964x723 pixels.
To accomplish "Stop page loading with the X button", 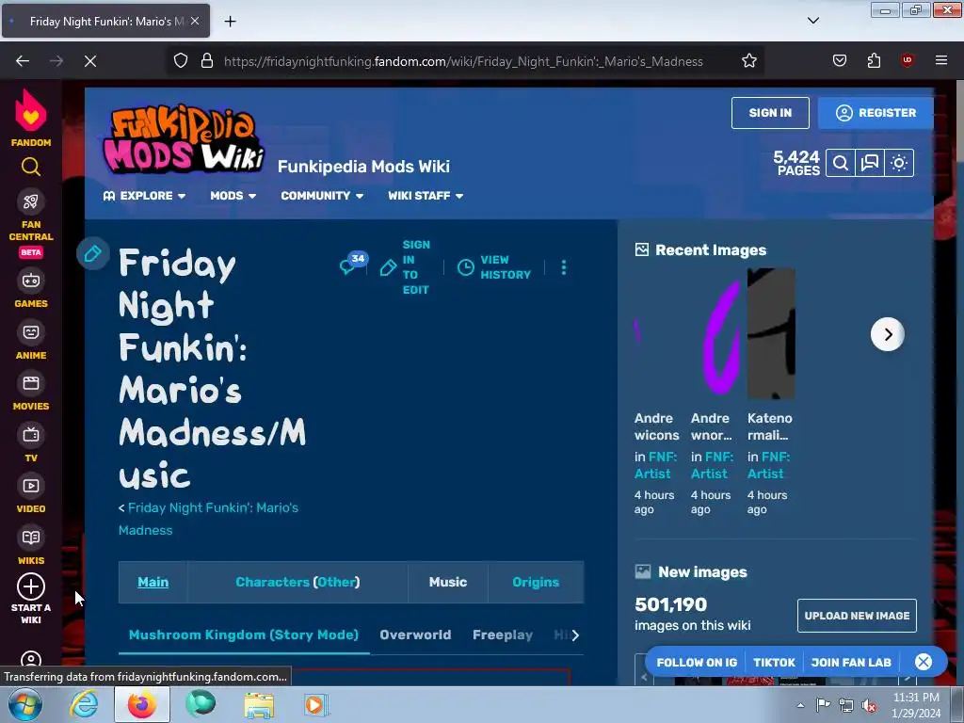I will point(89,61).
